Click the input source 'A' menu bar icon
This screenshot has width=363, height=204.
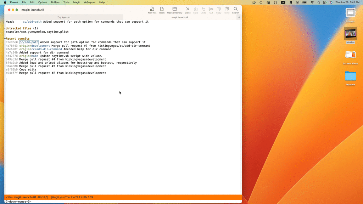[283, 2]
